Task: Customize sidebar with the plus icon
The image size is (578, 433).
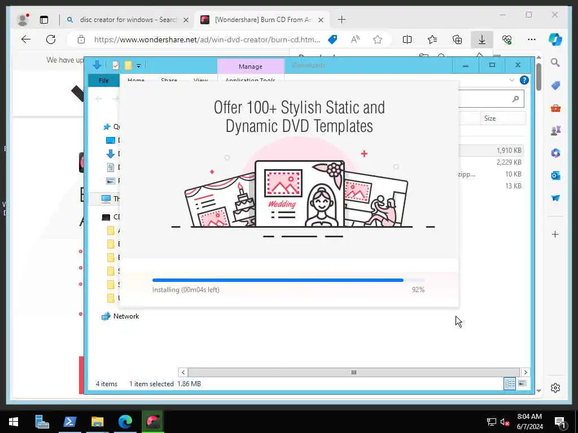Action: 555,234
